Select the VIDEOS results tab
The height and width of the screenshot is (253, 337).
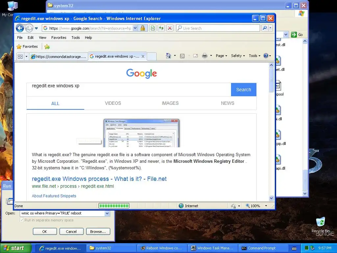click(x=113, y=103)
